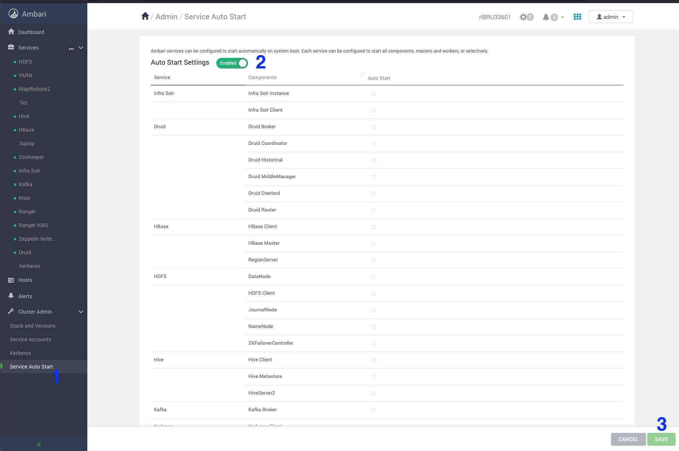Enable auto start for HBase Master

(374, 244)
